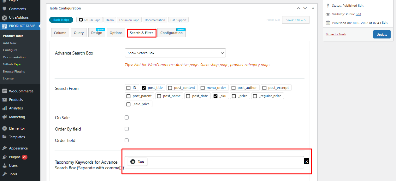Check the _price checkbox

point(234,96)
